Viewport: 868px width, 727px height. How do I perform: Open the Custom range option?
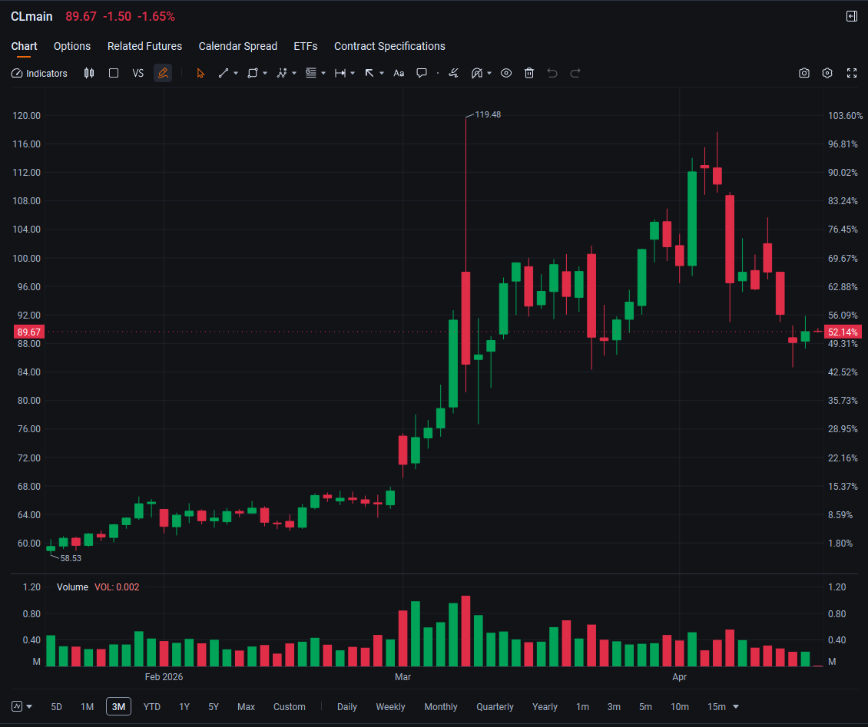pos(290,706)
